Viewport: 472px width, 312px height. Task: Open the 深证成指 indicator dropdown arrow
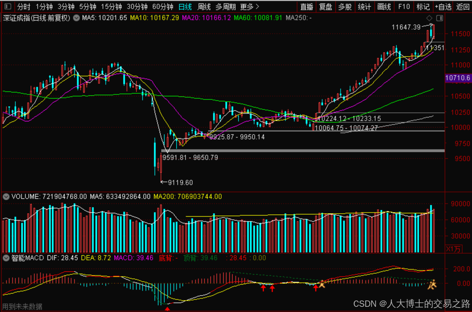pyautogui.click(x=76, y=18)
